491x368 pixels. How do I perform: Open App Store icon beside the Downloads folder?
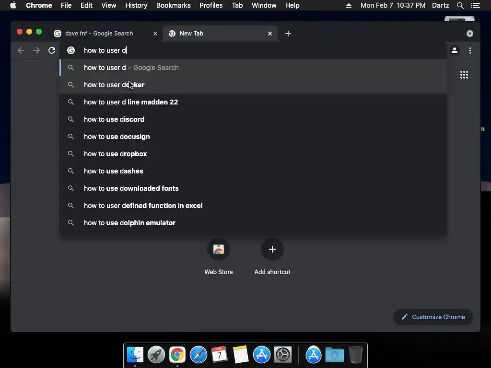coord(314,355)
